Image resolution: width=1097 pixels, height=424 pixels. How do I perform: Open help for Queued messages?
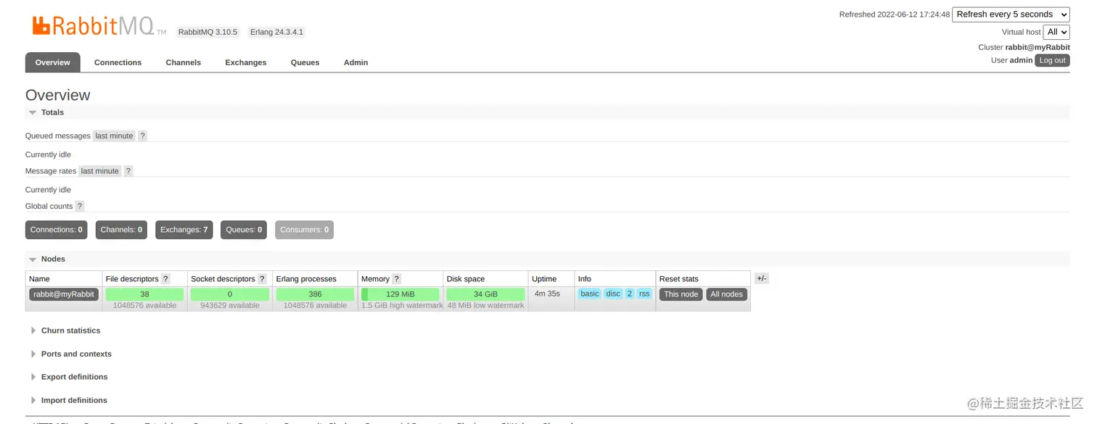142,136
